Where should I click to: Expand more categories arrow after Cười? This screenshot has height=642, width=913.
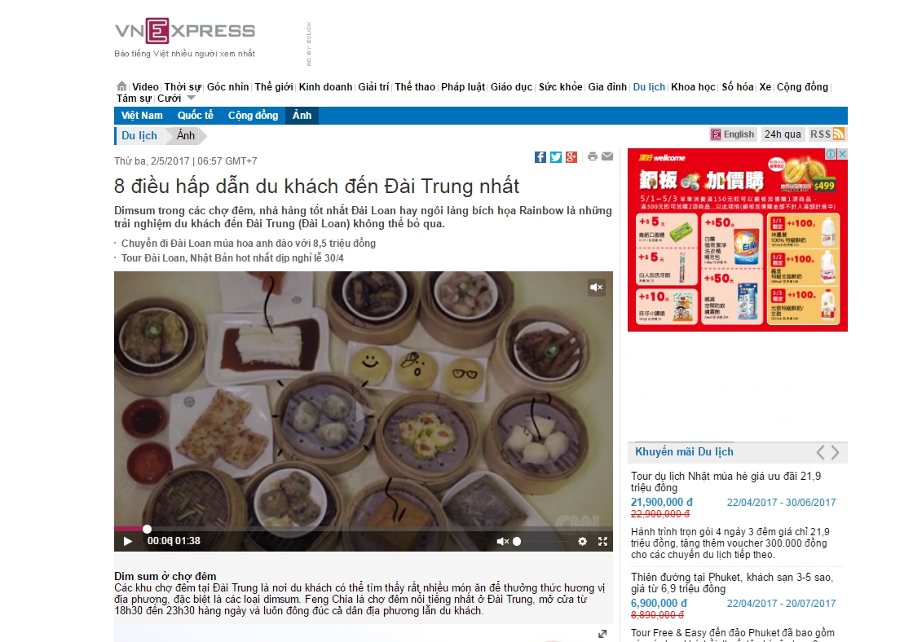[191, 99]
